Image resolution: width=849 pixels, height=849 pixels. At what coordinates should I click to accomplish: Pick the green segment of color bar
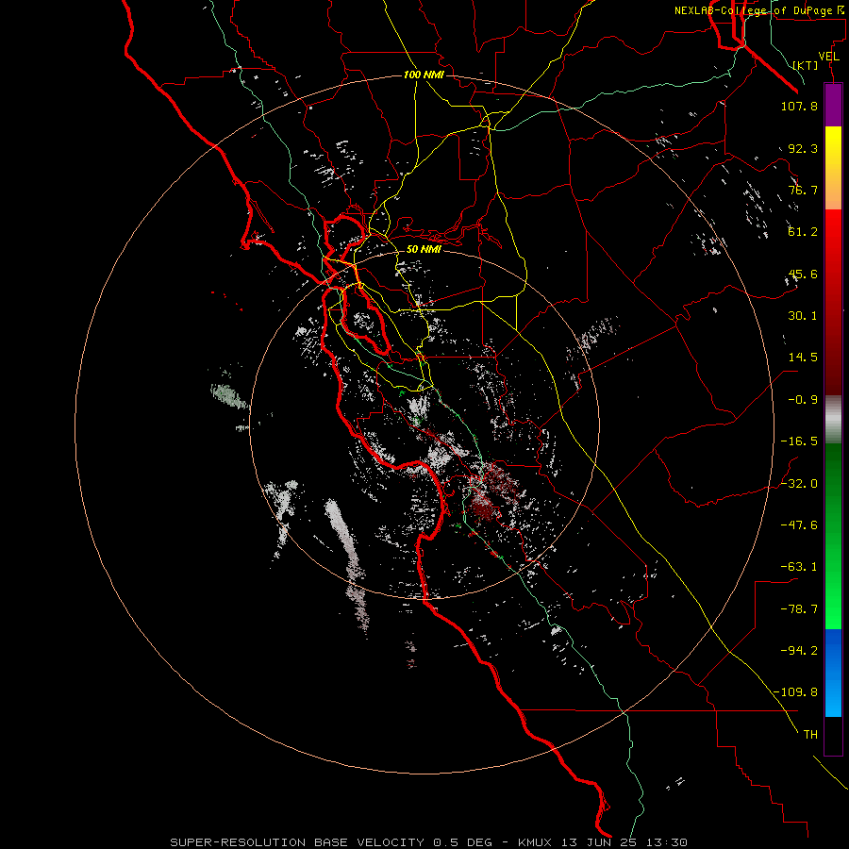[833, 536]
